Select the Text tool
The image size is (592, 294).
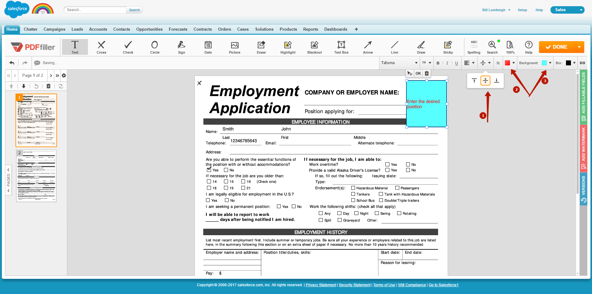[75, 47]
